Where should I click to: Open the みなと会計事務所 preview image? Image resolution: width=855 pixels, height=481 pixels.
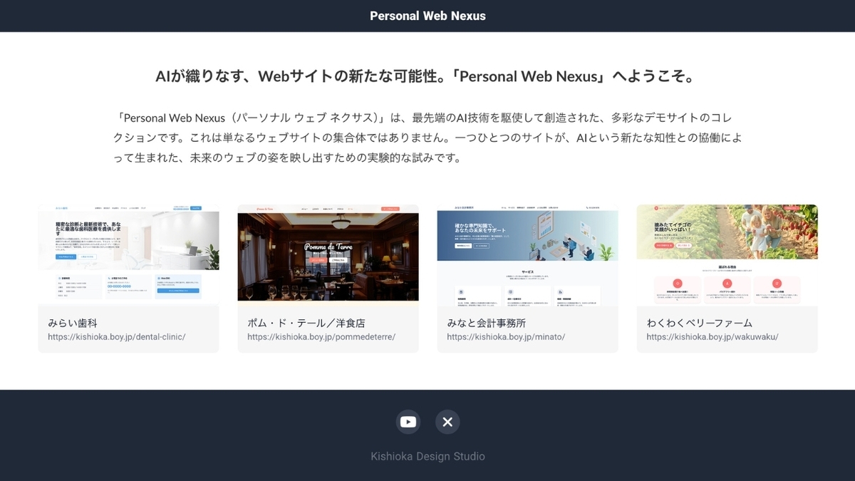coord(527,255)
